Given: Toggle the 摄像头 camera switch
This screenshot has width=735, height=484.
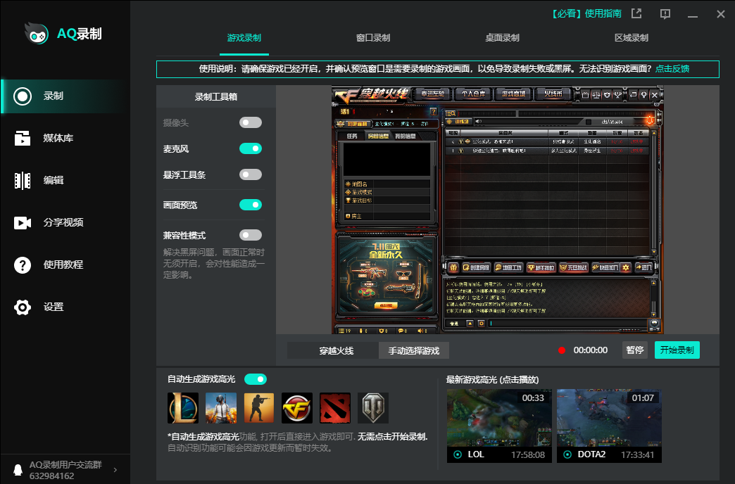Looking at the screenshot, I should click(251, 122).
